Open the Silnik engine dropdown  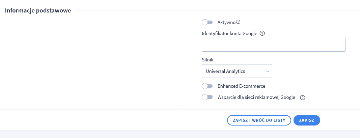coord(237,71)
